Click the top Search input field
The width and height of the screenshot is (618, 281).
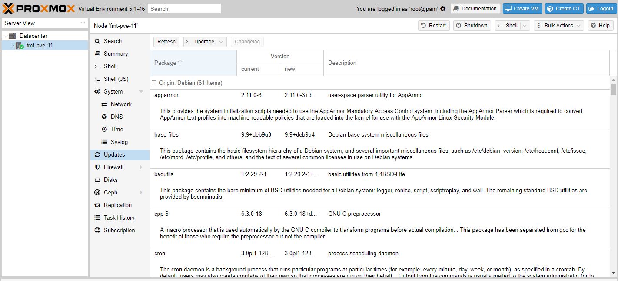coord(184,9)
